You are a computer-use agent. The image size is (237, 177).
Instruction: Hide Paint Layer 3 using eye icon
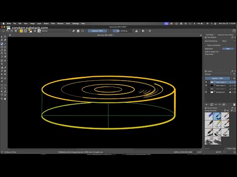(x=206, y=86)
